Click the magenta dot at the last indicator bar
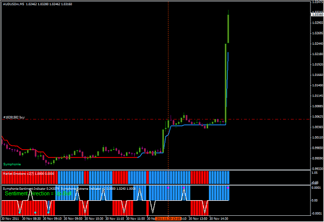 [x=228, y=188]
